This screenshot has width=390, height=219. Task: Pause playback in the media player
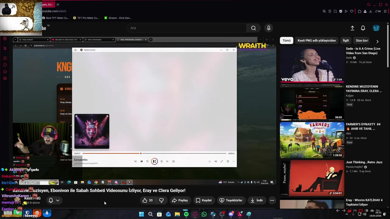coord(154,162)
